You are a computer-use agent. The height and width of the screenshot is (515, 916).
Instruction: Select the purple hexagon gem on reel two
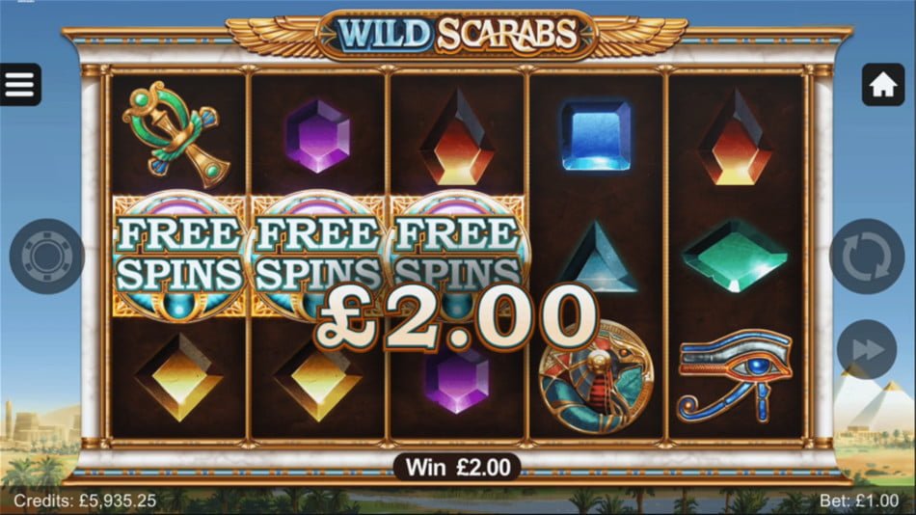[318, 136]
